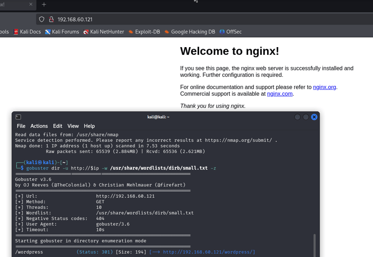Click the 'Welcome to nginx!' heading
The width and height of the screenshot is (373, 257).
pos(230,51)
